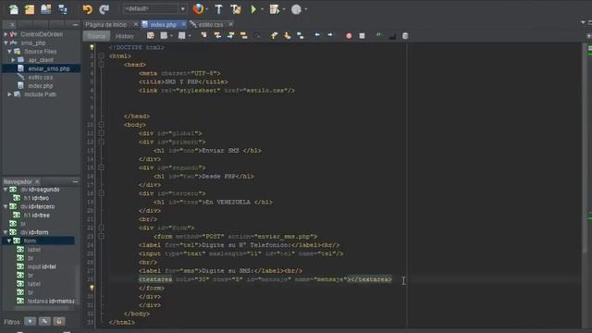Clean and Build project with hammer-broom icon
The width and height of the screenshot is (592, 333).
[236, 9]
